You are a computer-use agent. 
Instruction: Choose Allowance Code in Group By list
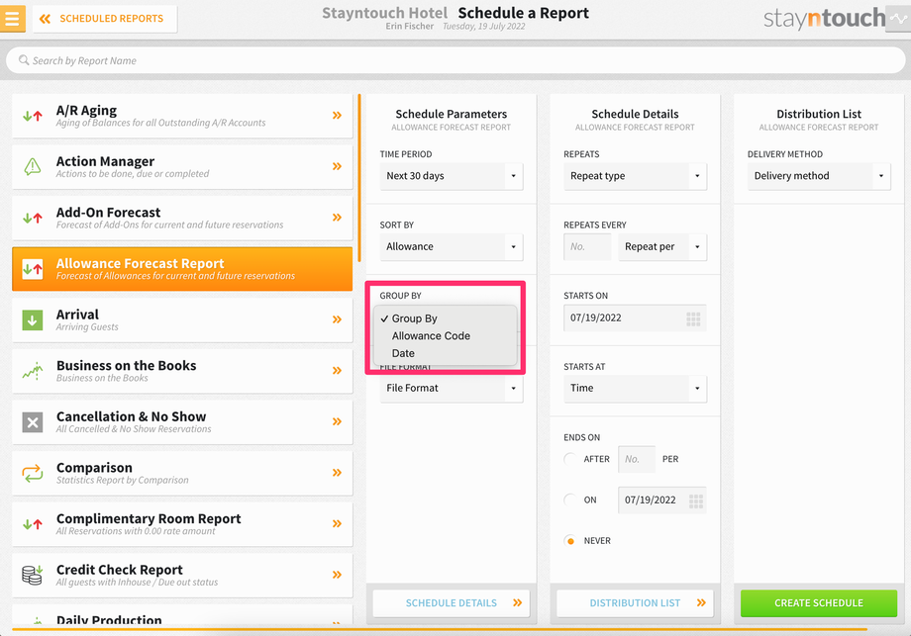click(446, 336)
